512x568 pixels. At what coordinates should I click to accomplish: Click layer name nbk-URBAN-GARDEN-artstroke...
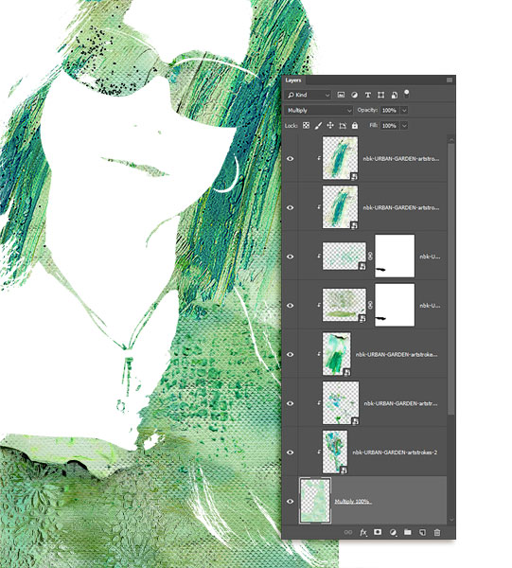coord(397,354)
